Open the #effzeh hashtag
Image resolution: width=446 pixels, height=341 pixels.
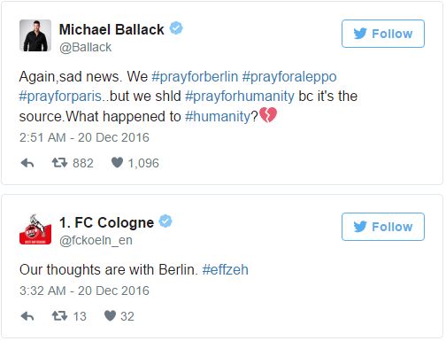226,269
